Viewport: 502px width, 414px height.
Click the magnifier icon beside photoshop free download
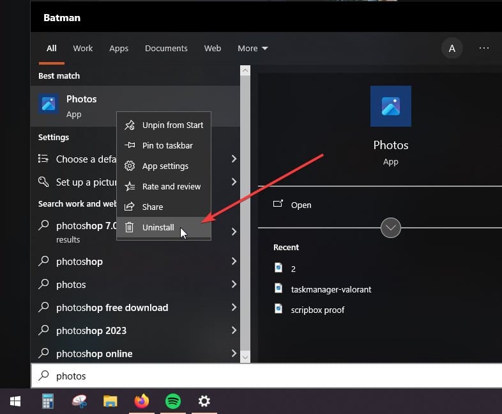point(43,307)
